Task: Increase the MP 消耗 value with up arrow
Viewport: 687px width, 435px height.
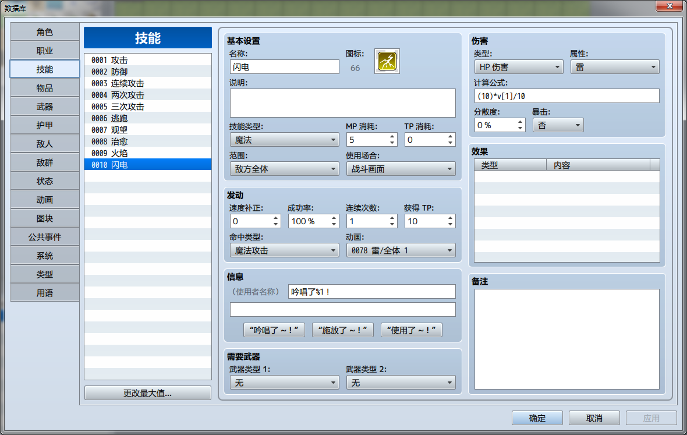Action: click(x=392, y=137)
